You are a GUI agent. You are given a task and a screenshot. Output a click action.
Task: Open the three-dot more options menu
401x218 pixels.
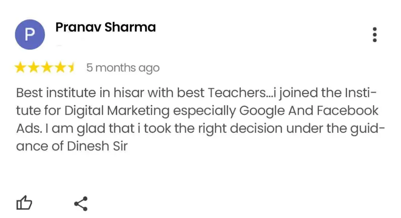pyautogui.click(x=375, y=35)
